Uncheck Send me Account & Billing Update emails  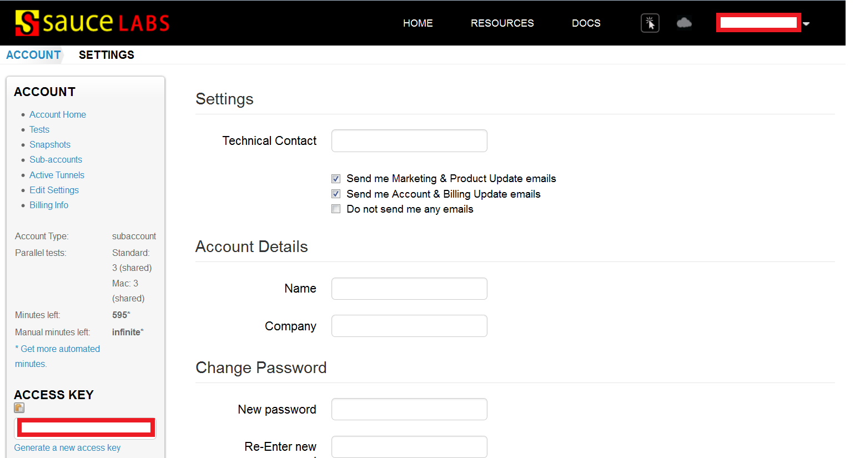(x=336, y=194)
